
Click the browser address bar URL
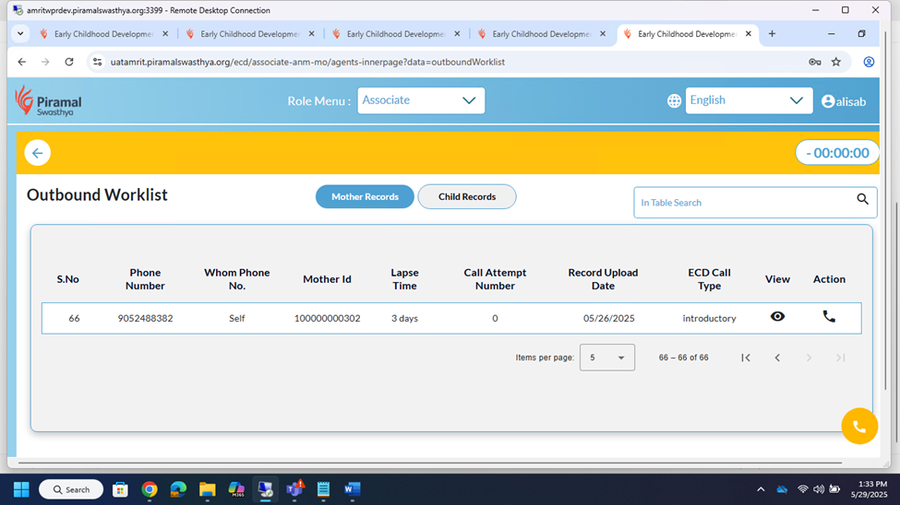pos(307,62)
